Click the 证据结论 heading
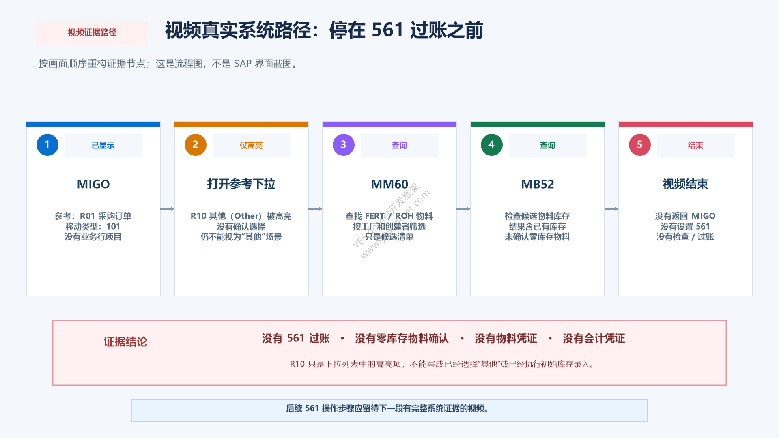This screenshot has width=779, height=438. [125, 342]
